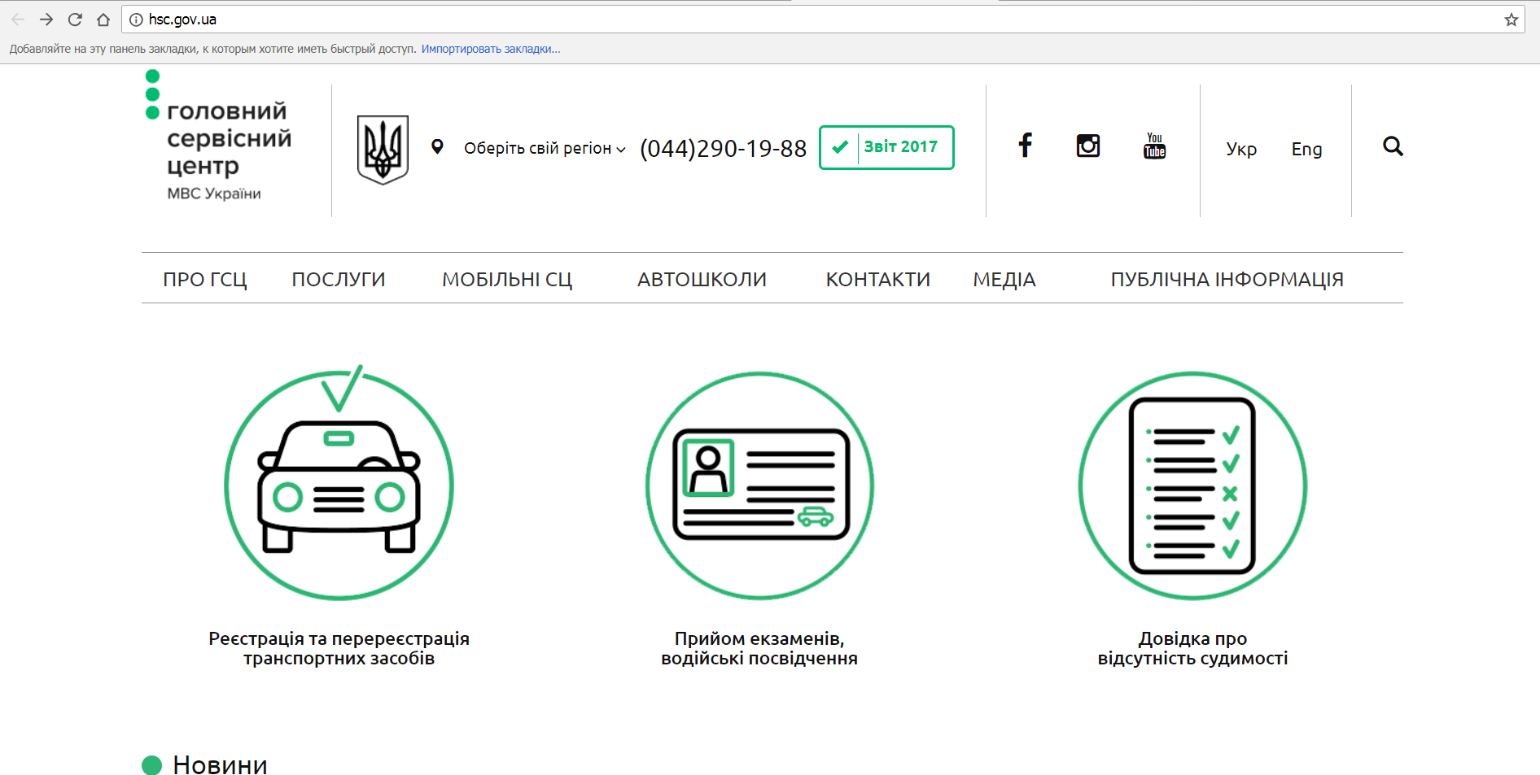1540x775 pixels.
Task: Open the Звіт 2017 report button
Action: pyautogui.click(x=886, y=147)
